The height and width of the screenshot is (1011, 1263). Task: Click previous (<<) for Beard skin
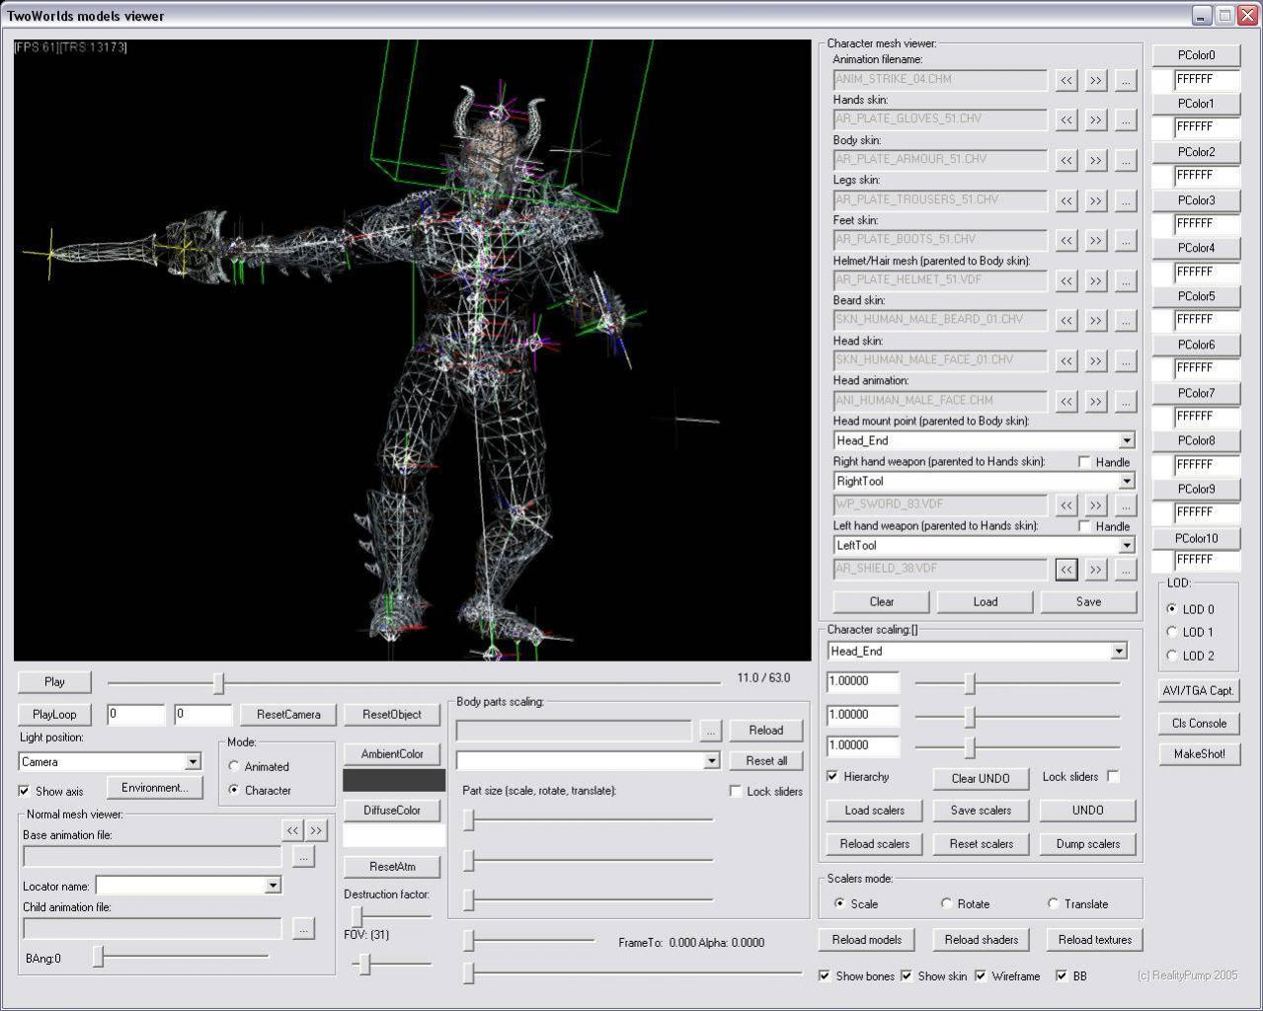tap(1066, 321)
